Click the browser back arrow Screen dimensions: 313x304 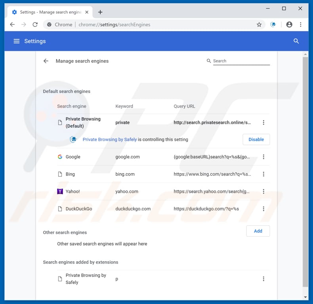[x=12, y=25]
